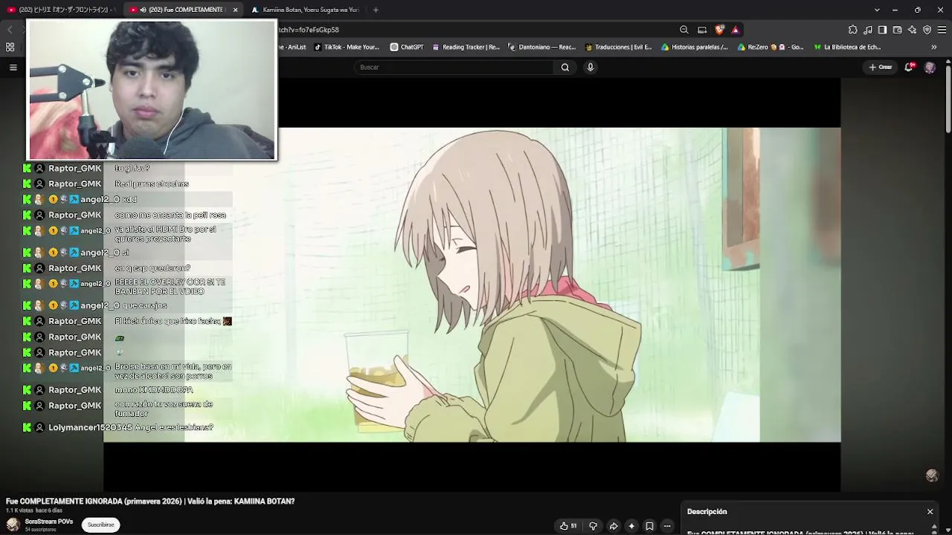Viewport: 952px width, 535px height.
Task: Open La Biblioteca de Ech bookmark
Action: tap(848, 47)
